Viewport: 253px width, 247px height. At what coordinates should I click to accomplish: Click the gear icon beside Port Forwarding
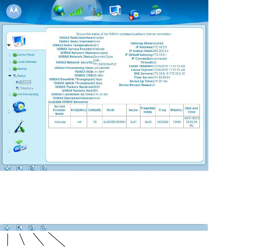coord(15,94)
